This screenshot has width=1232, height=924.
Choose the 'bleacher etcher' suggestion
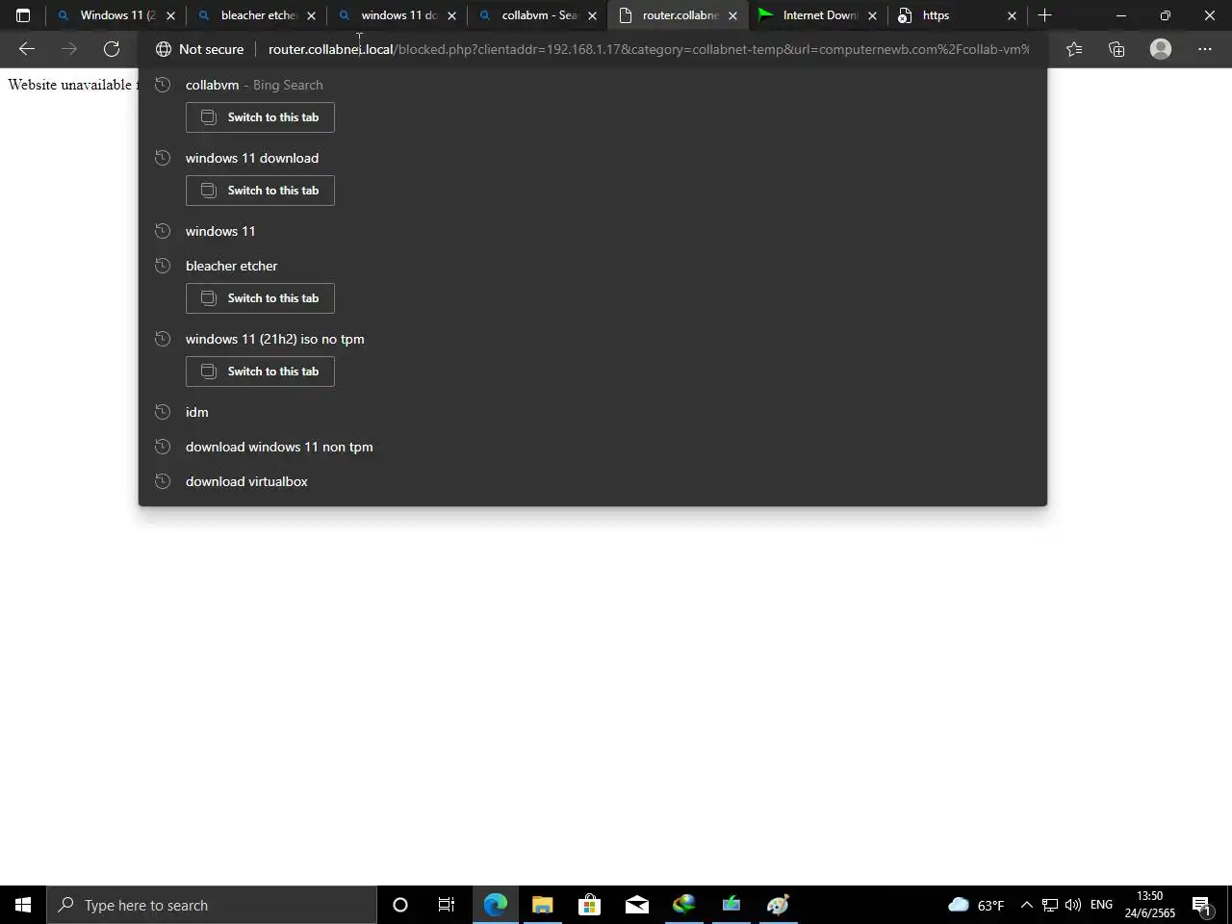pos(592,266)
